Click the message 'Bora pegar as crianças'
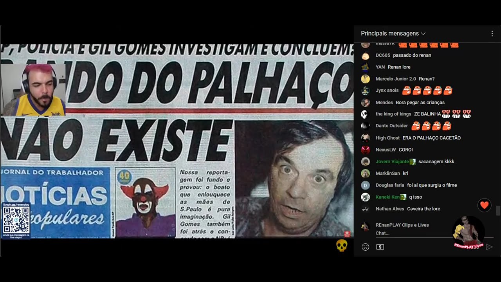Screen dimensions: 501x282 click(x=420, y=102)
